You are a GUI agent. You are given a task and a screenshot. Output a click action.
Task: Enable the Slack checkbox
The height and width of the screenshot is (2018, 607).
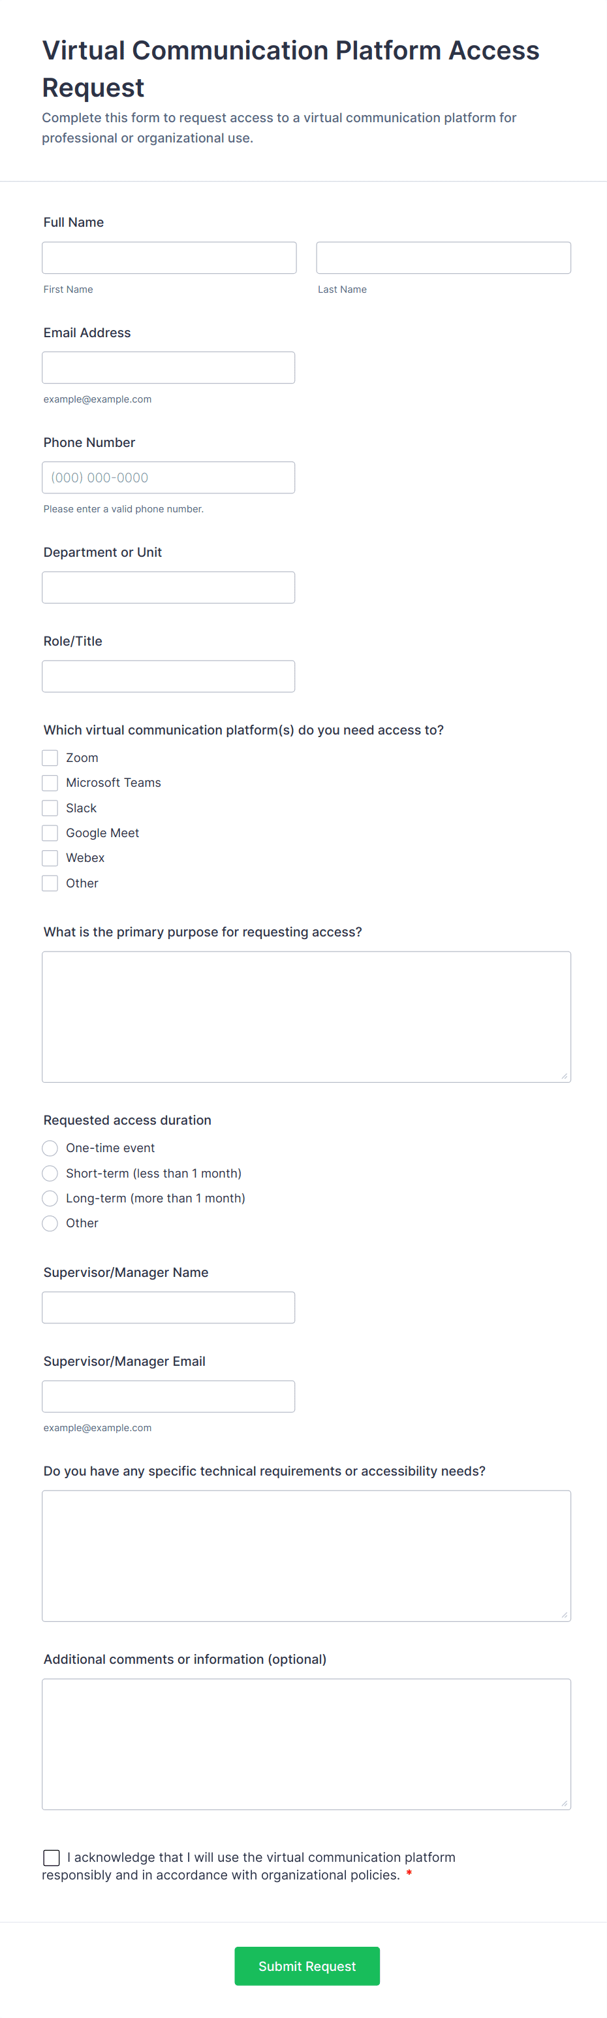click(x=50, y=808)
